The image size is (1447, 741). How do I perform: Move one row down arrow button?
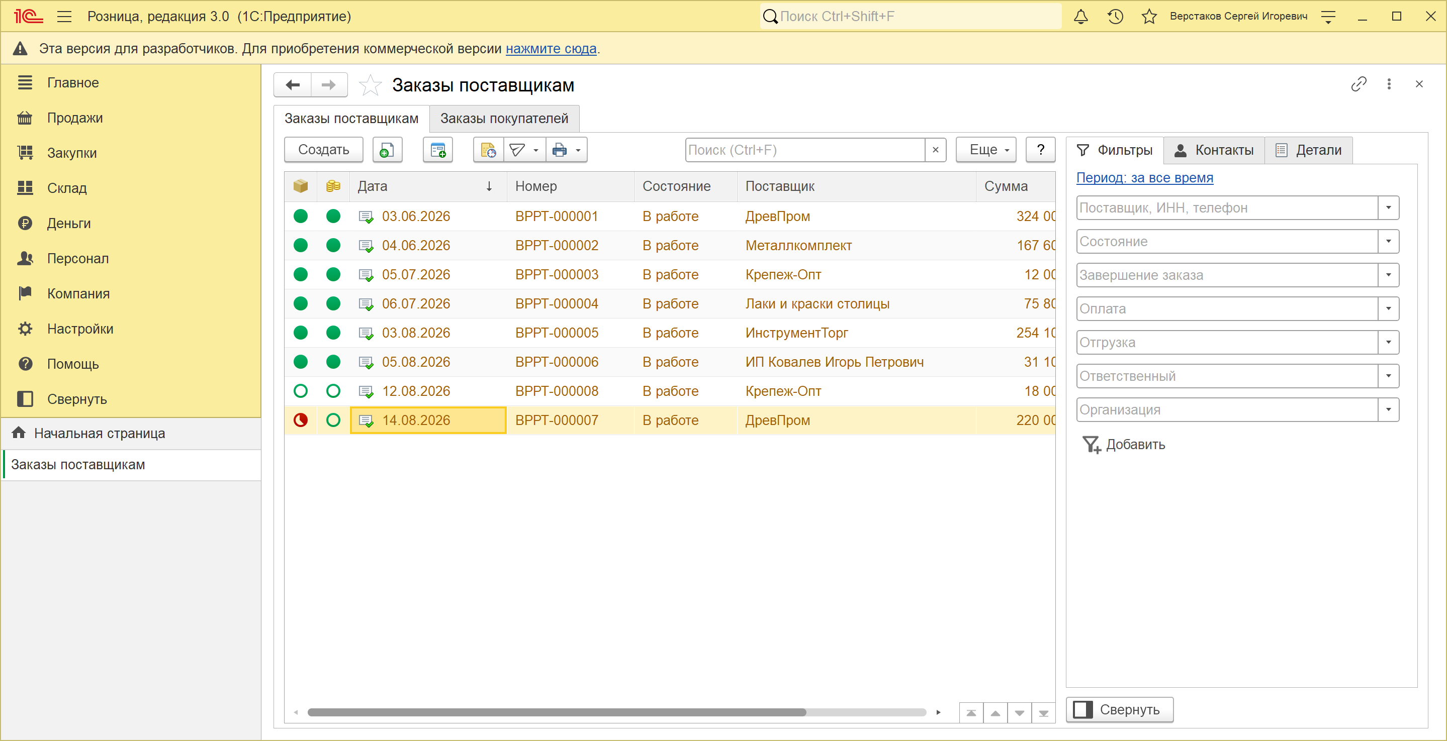[x=1020, y=713]
